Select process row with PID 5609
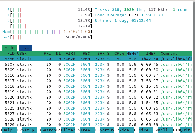This screenshot has width=195, height=133. [96, 70]
